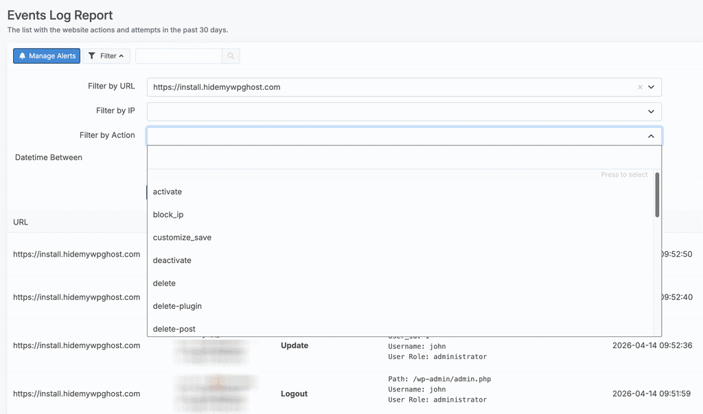Click the bell icon in Manage Alerts

coord(22,56)
